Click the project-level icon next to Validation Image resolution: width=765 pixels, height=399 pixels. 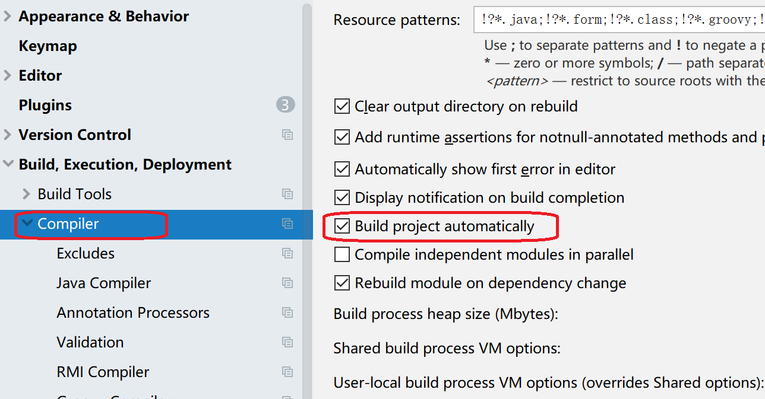coord(287,342)
